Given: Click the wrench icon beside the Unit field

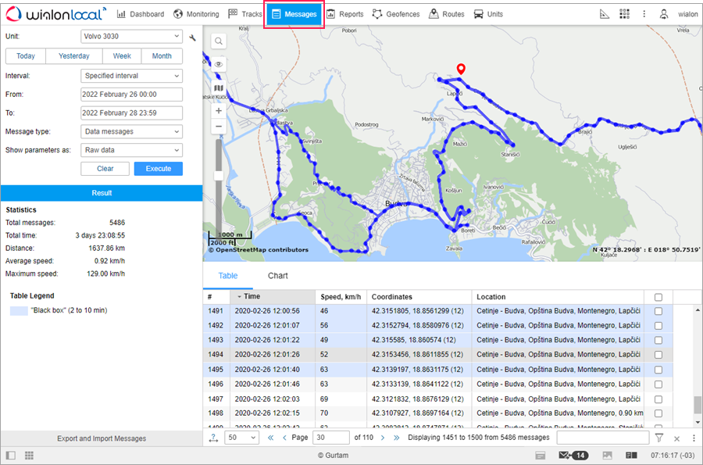Looking at the screenshot, I should (192, 38).
